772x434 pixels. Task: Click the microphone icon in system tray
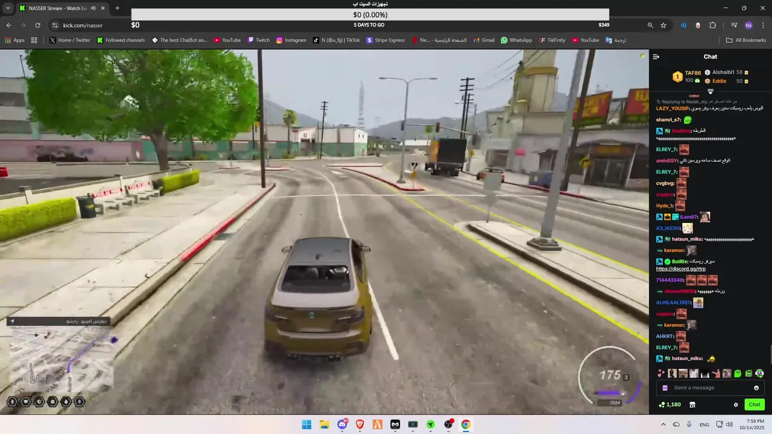[689, 424]
